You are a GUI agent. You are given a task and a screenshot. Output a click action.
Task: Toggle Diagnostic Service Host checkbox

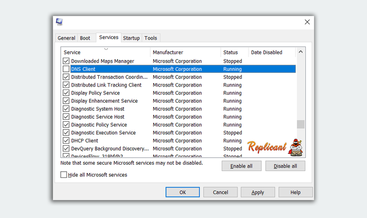tap(66, 117)
